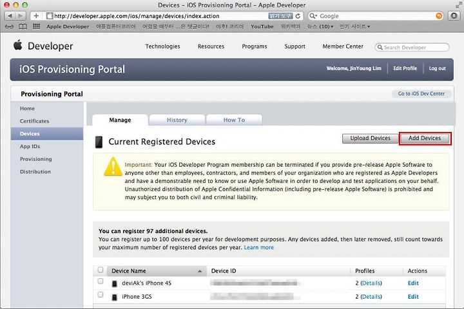464x309 pixels.
Task: Switch to the Manage tab
Action: tap(120, 120)
